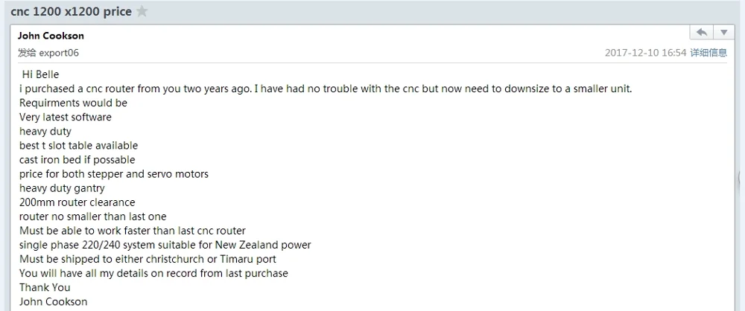Image resolution: width=745 pixels, height=311 pixels.
Task: Click sender name John Cookson in header
Action: click(51, 36)
